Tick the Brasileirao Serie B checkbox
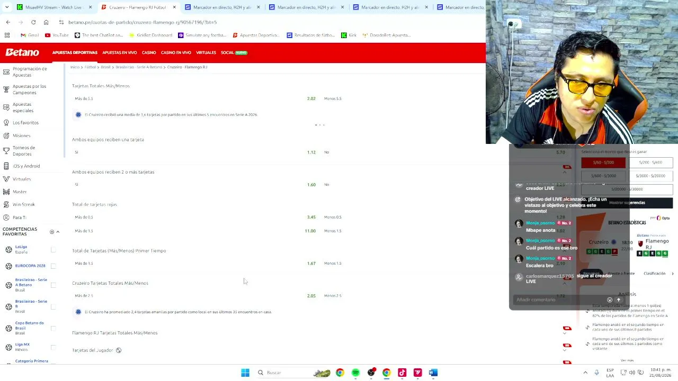This screenshot has width=678, height=381. click(x=53, y=306)
